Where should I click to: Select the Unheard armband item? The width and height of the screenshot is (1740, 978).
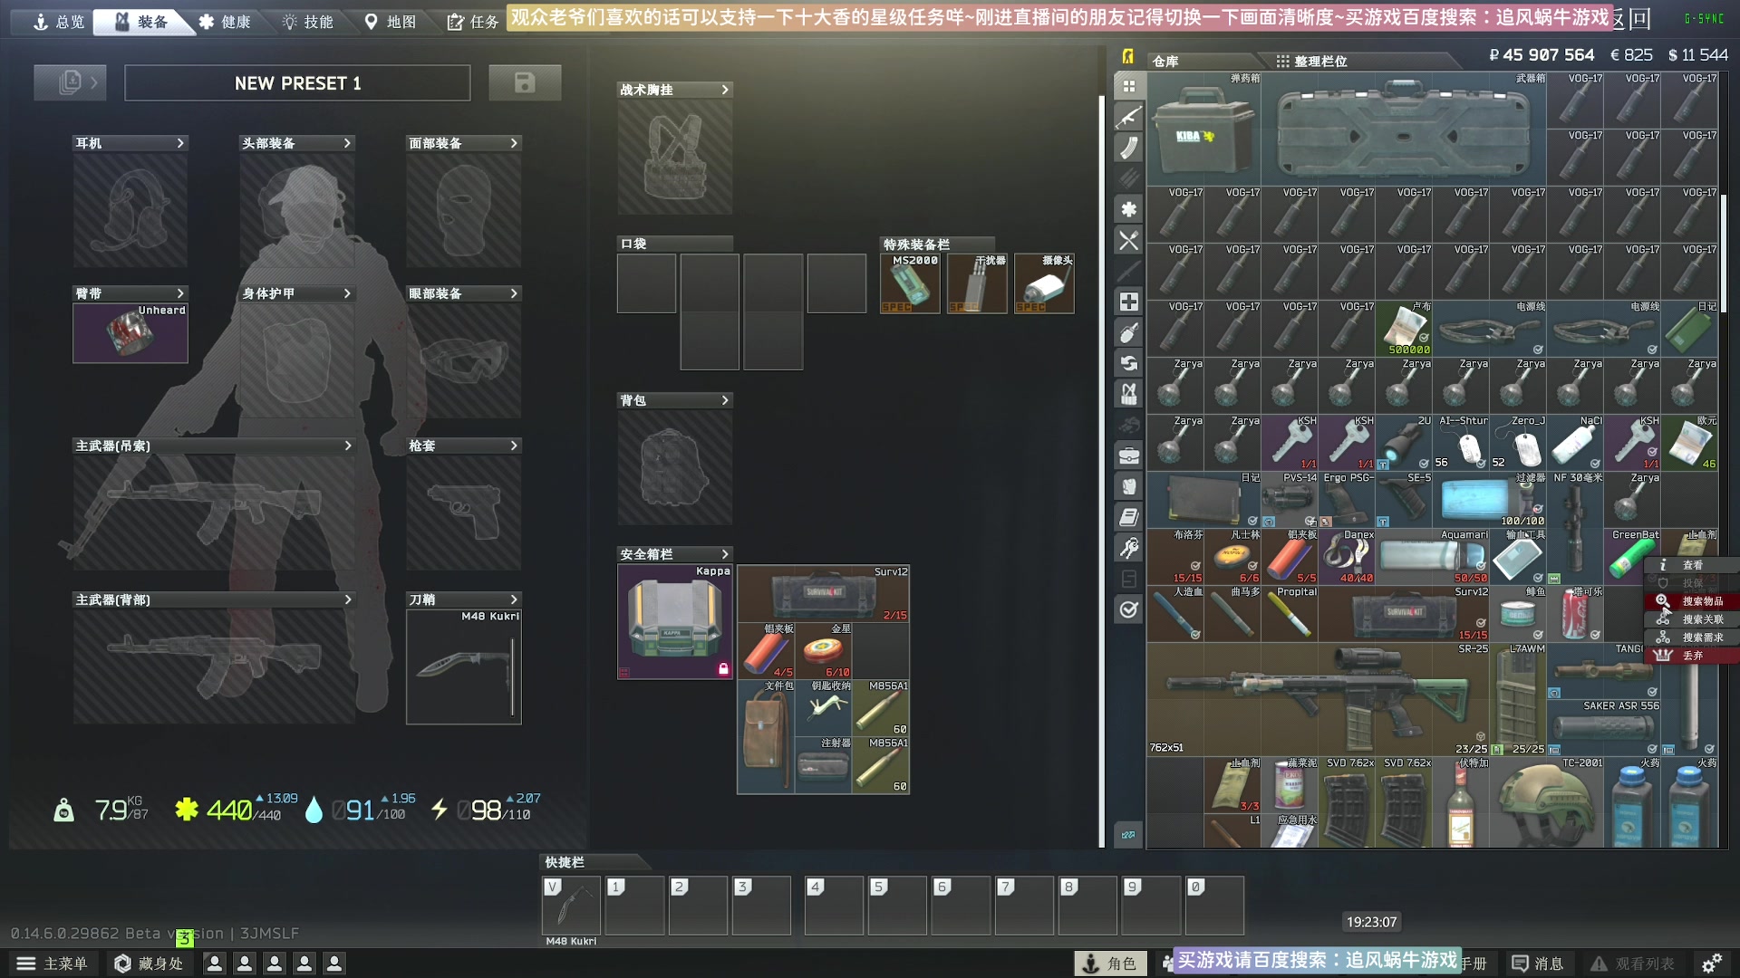click(x=130, y=333)
